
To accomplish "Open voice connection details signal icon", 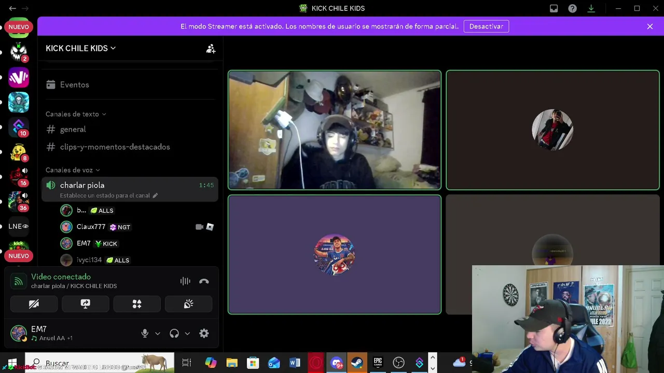I will [x=19, y=281].
